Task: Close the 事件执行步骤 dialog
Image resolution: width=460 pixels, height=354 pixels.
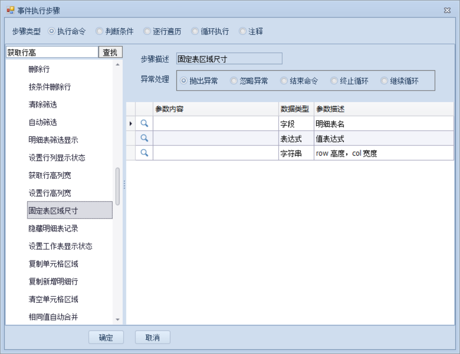Action: pyautogui.click(x=447, y=10)
